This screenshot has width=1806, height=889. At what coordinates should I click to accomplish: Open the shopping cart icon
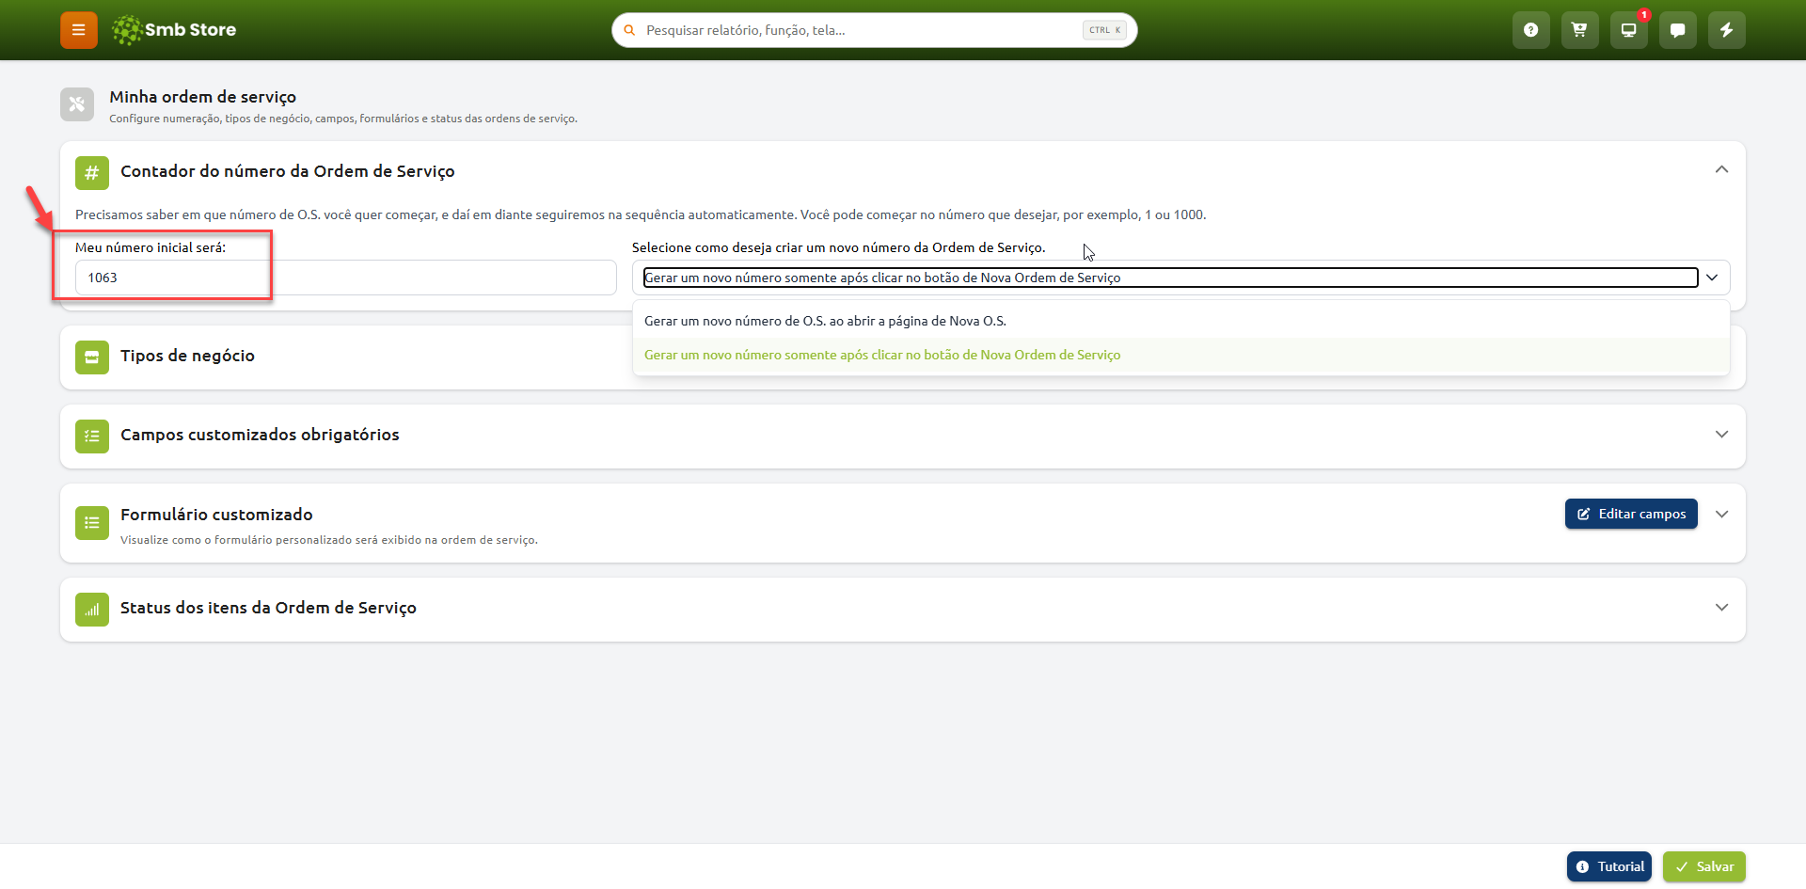1580,30
